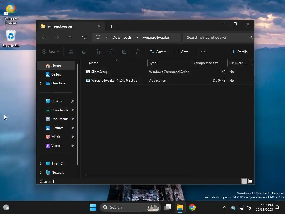Open Gallery in the navigation pane
Viewport: 285px width, 214px height.
pos(56,74)
